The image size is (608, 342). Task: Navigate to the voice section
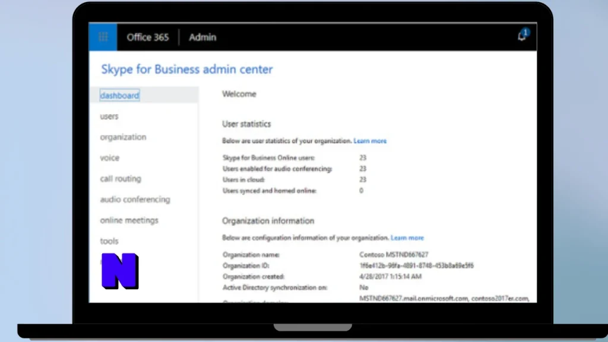(x=110, y=158)
